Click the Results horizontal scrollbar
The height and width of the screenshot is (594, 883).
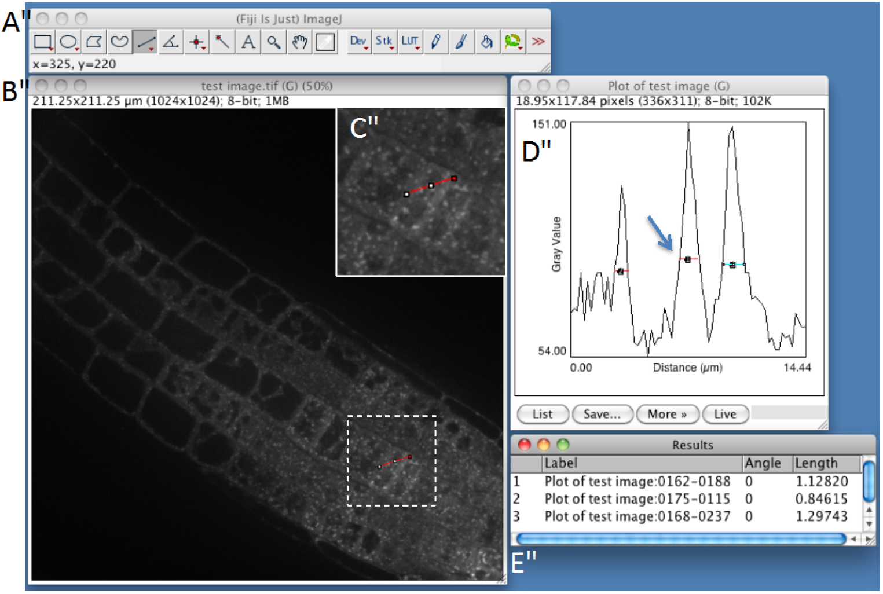coord(681,539)
